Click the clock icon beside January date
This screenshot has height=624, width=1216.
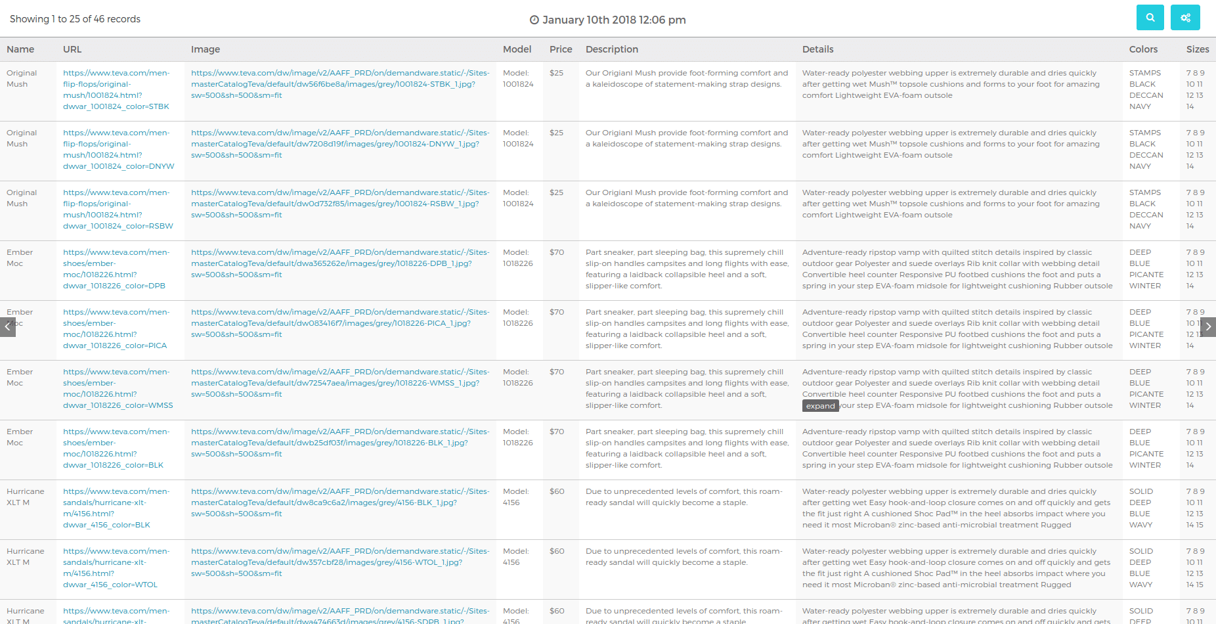[534, 20]
